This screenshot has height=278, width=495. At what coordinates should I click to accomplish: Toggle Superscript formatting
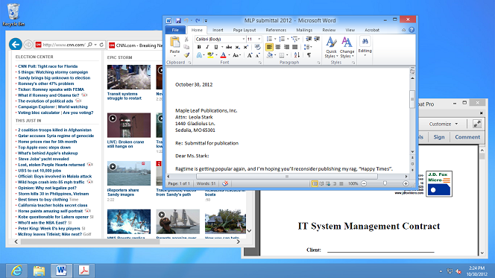(x=246, y=47)
